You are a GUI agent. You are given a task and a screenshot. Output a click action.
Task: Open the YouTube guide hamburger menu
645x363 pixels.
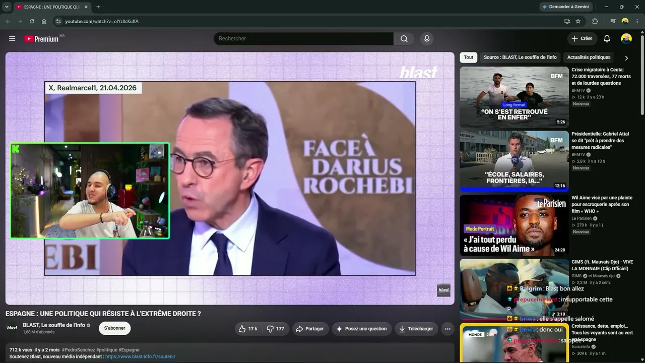12,39
